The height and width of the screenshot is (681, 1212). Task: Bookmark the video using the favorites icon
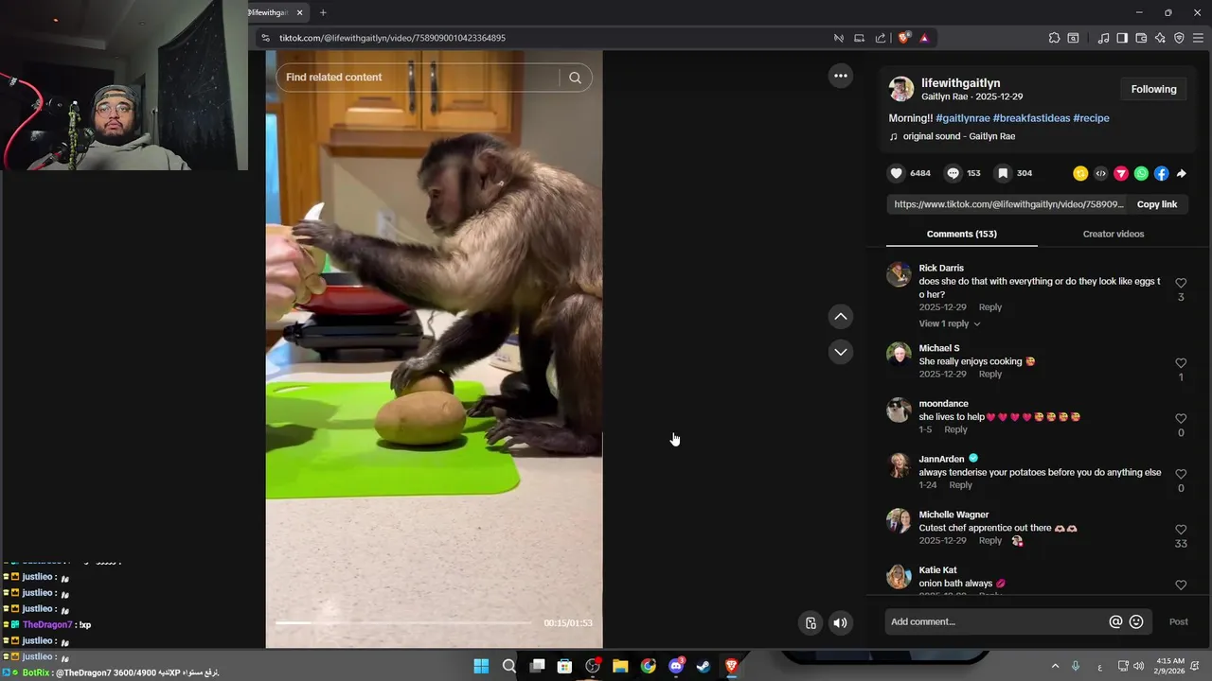tap(1003, 173)
